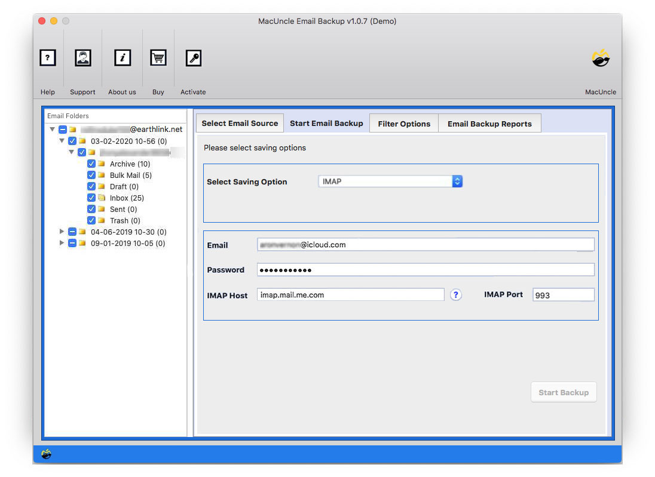Image resolution: width=655 pixels, height=477 pixels.
Task: Toggle the Archive (10) checkbox
Action: (x=91, y=164)
